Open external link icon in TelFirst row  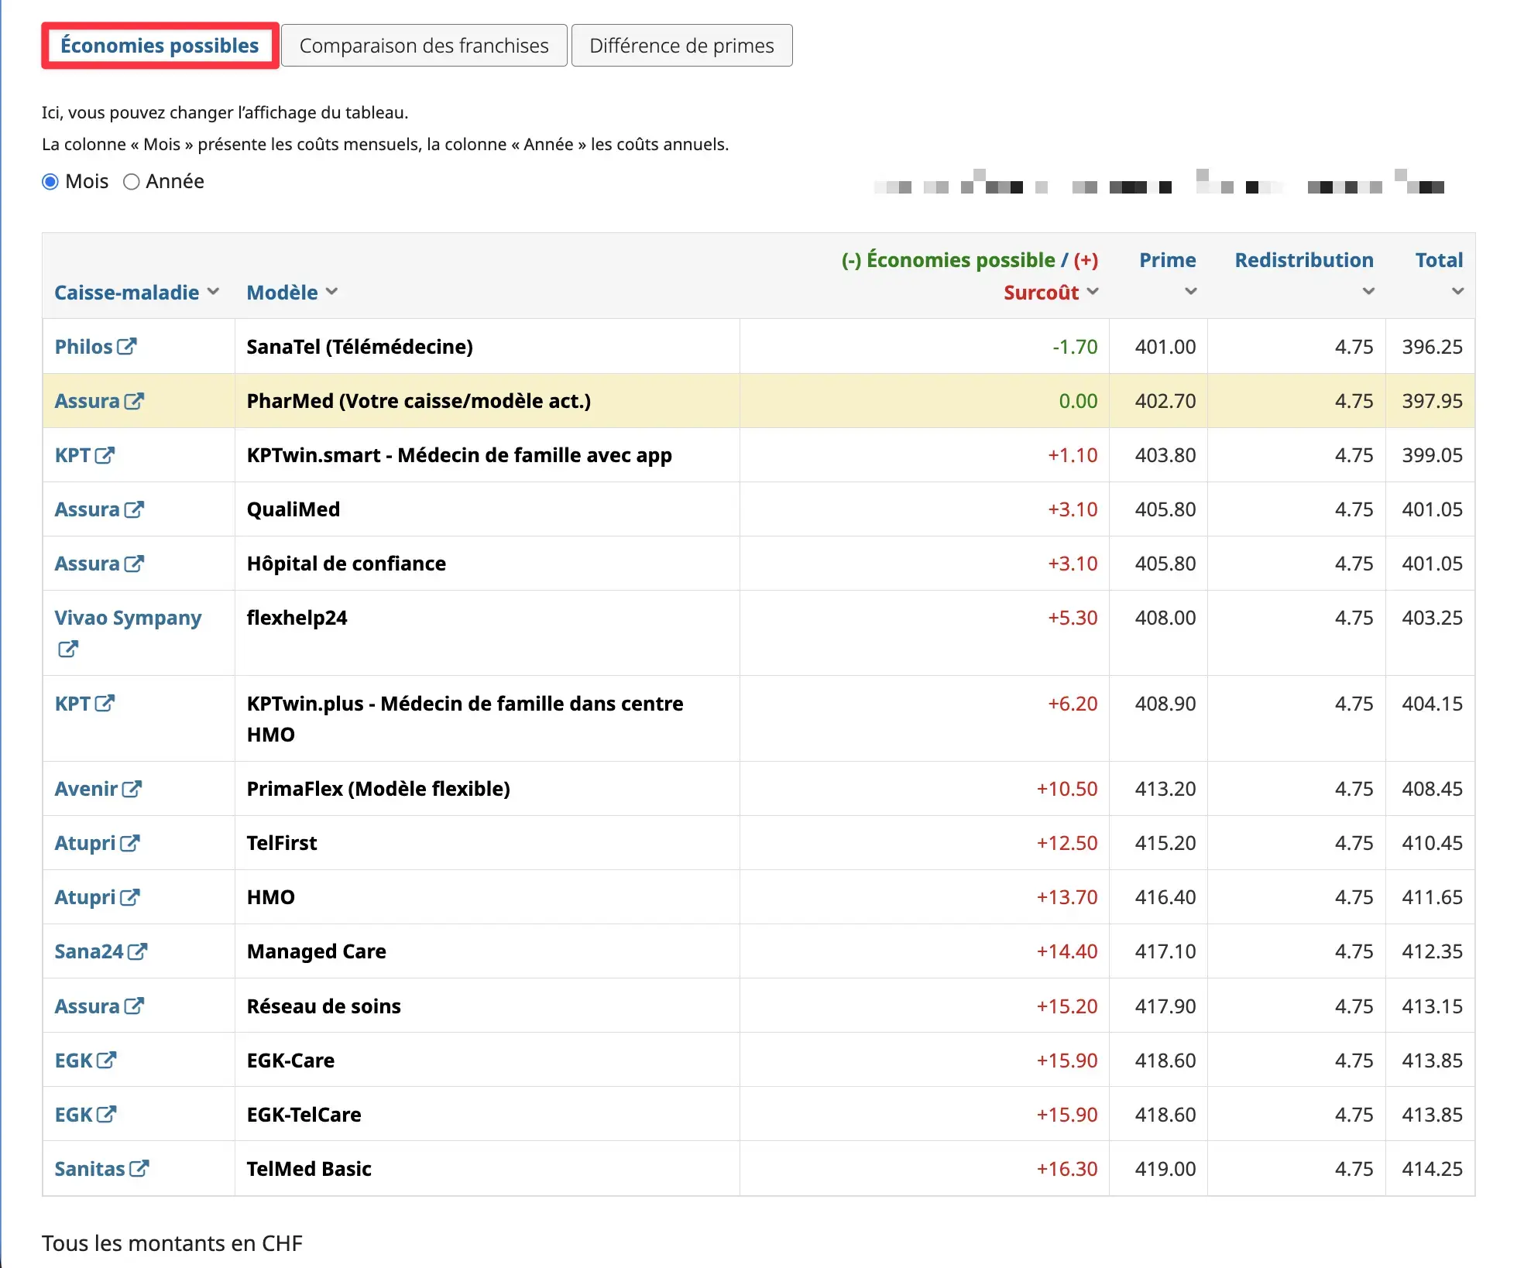[x=129, y=842]
